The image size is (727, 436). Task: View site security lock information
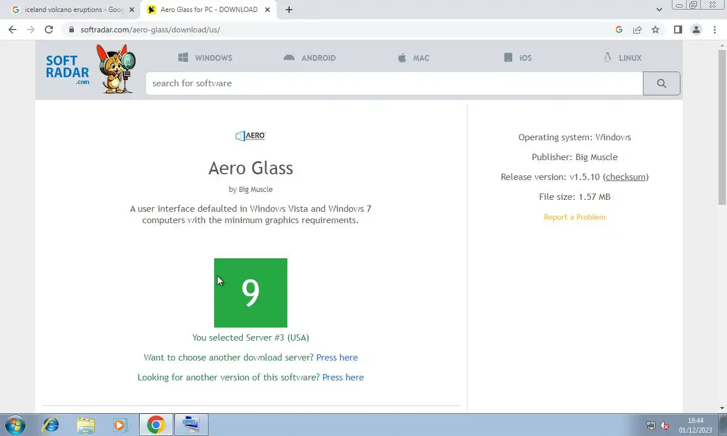pos(71,30)
